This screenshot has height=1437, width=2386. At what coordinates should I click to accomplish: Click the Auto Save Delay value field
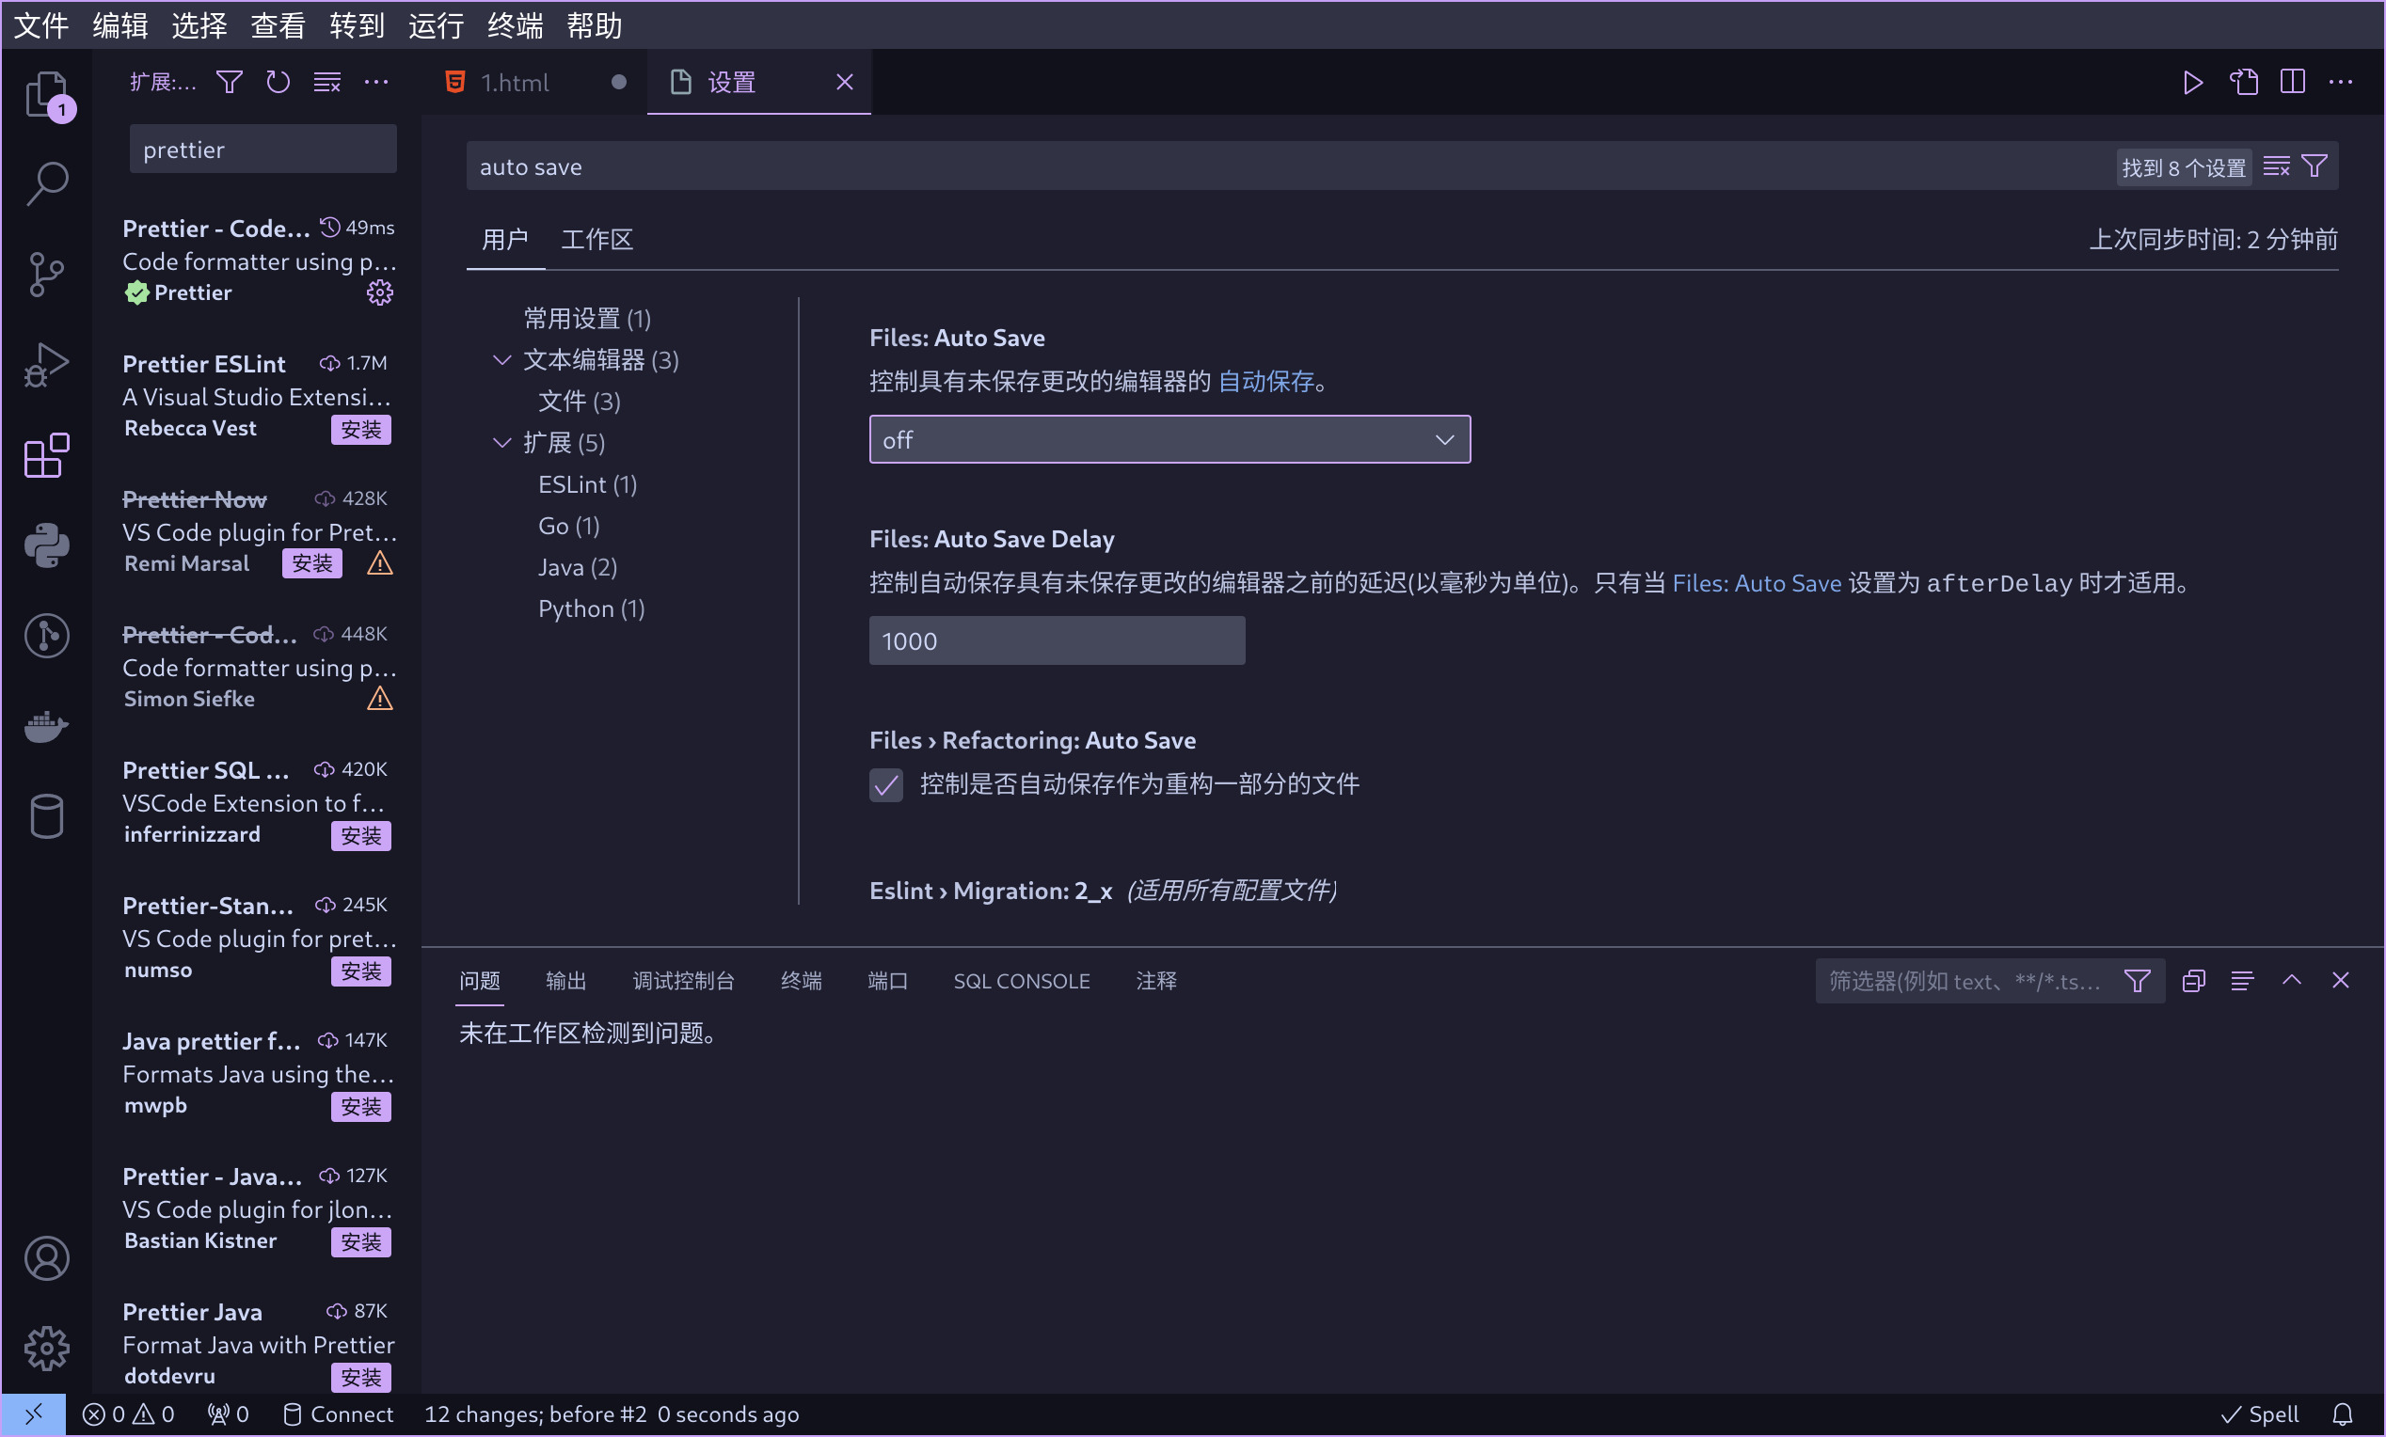tap(1056, 640)
